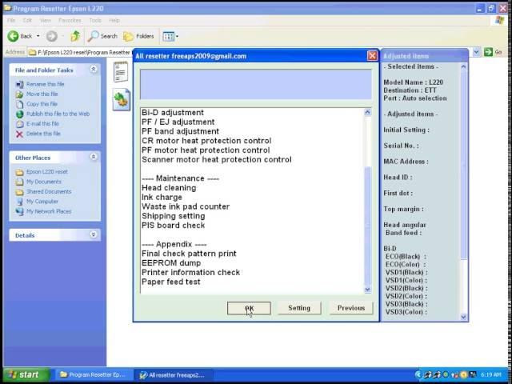512x384 pixels.
Task: Open the Views icon dropdown
Action: pos(170,36)
